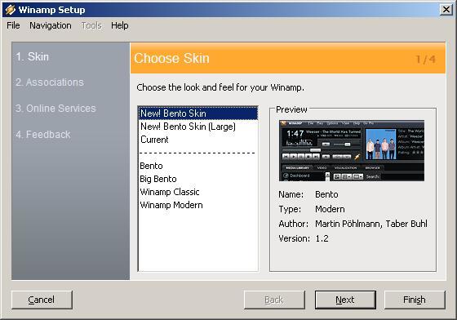457x320 pixels.
Task: Click the Winamp lightning icon in title bar
Action: 11,10
